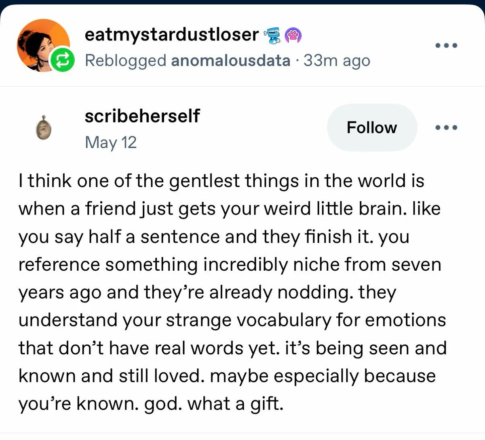485x440 pixels.
Task: Follow the scribeherself blog
Action: pos(372,127)
